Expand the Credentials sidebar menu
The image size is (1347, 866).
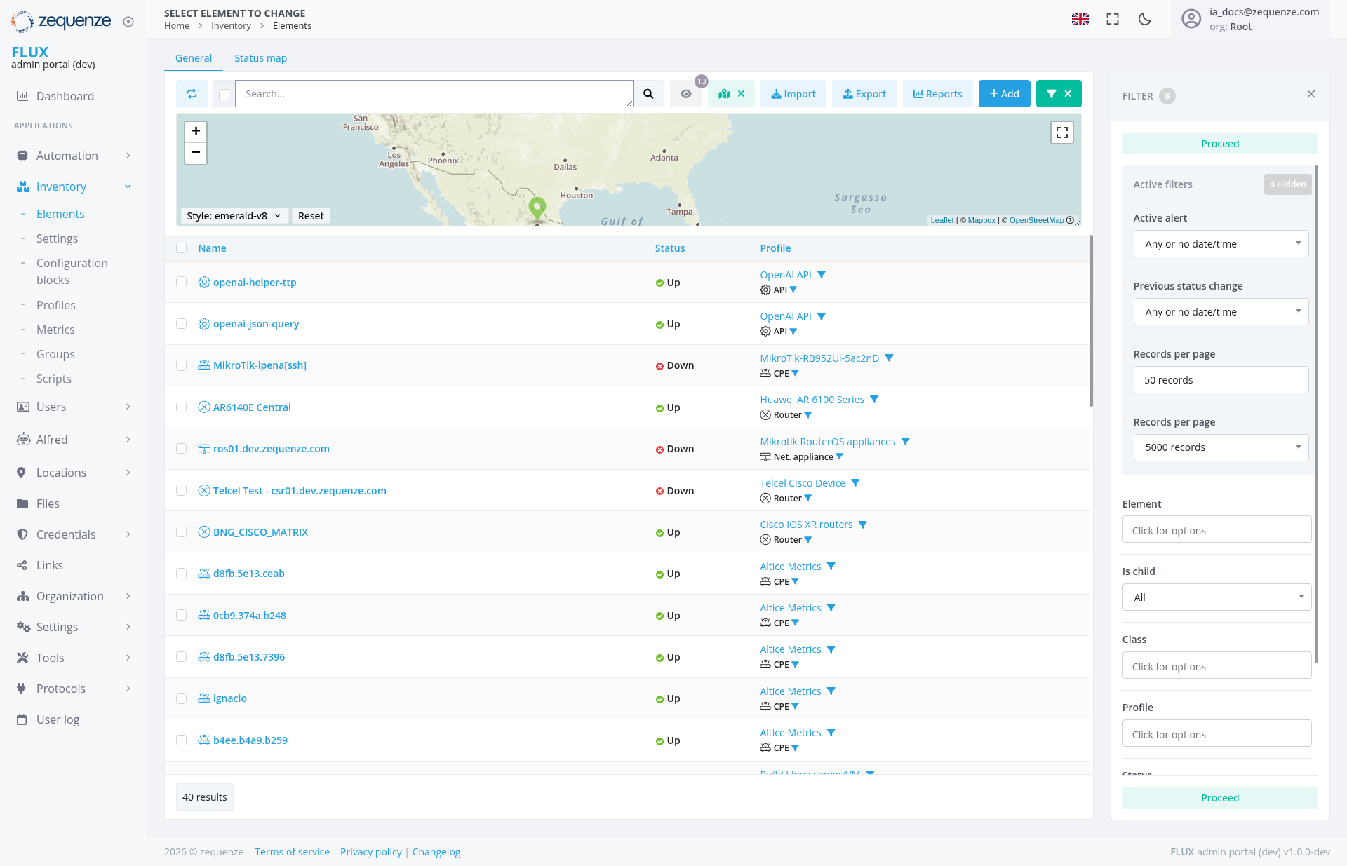coord(74,534)
